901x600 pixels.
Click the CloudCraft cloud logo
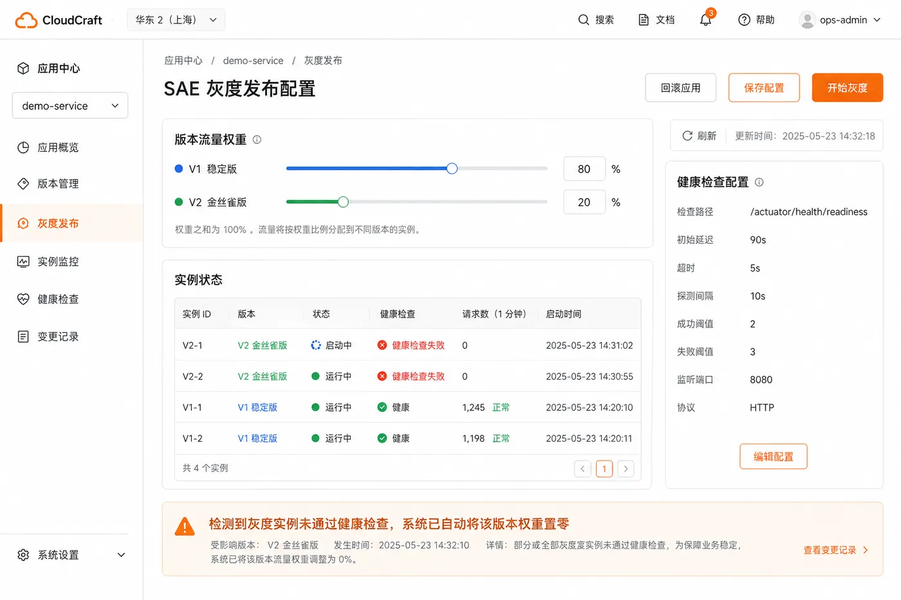pyautogui.click(x=26, y=20)
